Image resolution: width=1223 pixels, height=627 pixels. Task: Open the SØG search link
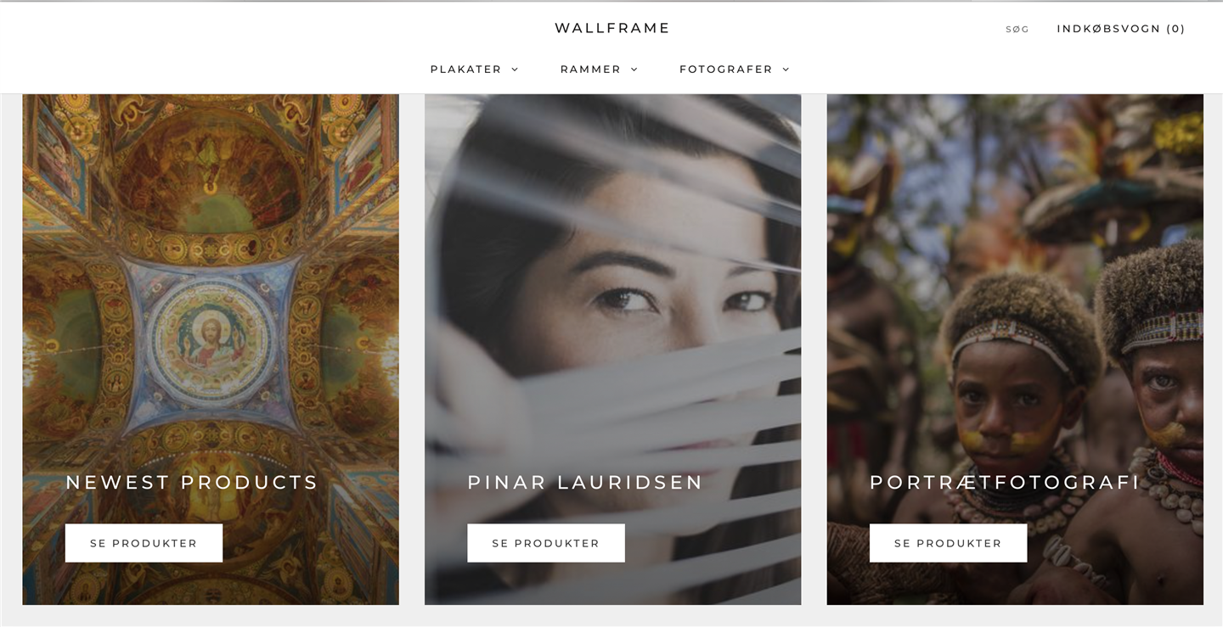pyautogui.click(x=1017, y=29)
